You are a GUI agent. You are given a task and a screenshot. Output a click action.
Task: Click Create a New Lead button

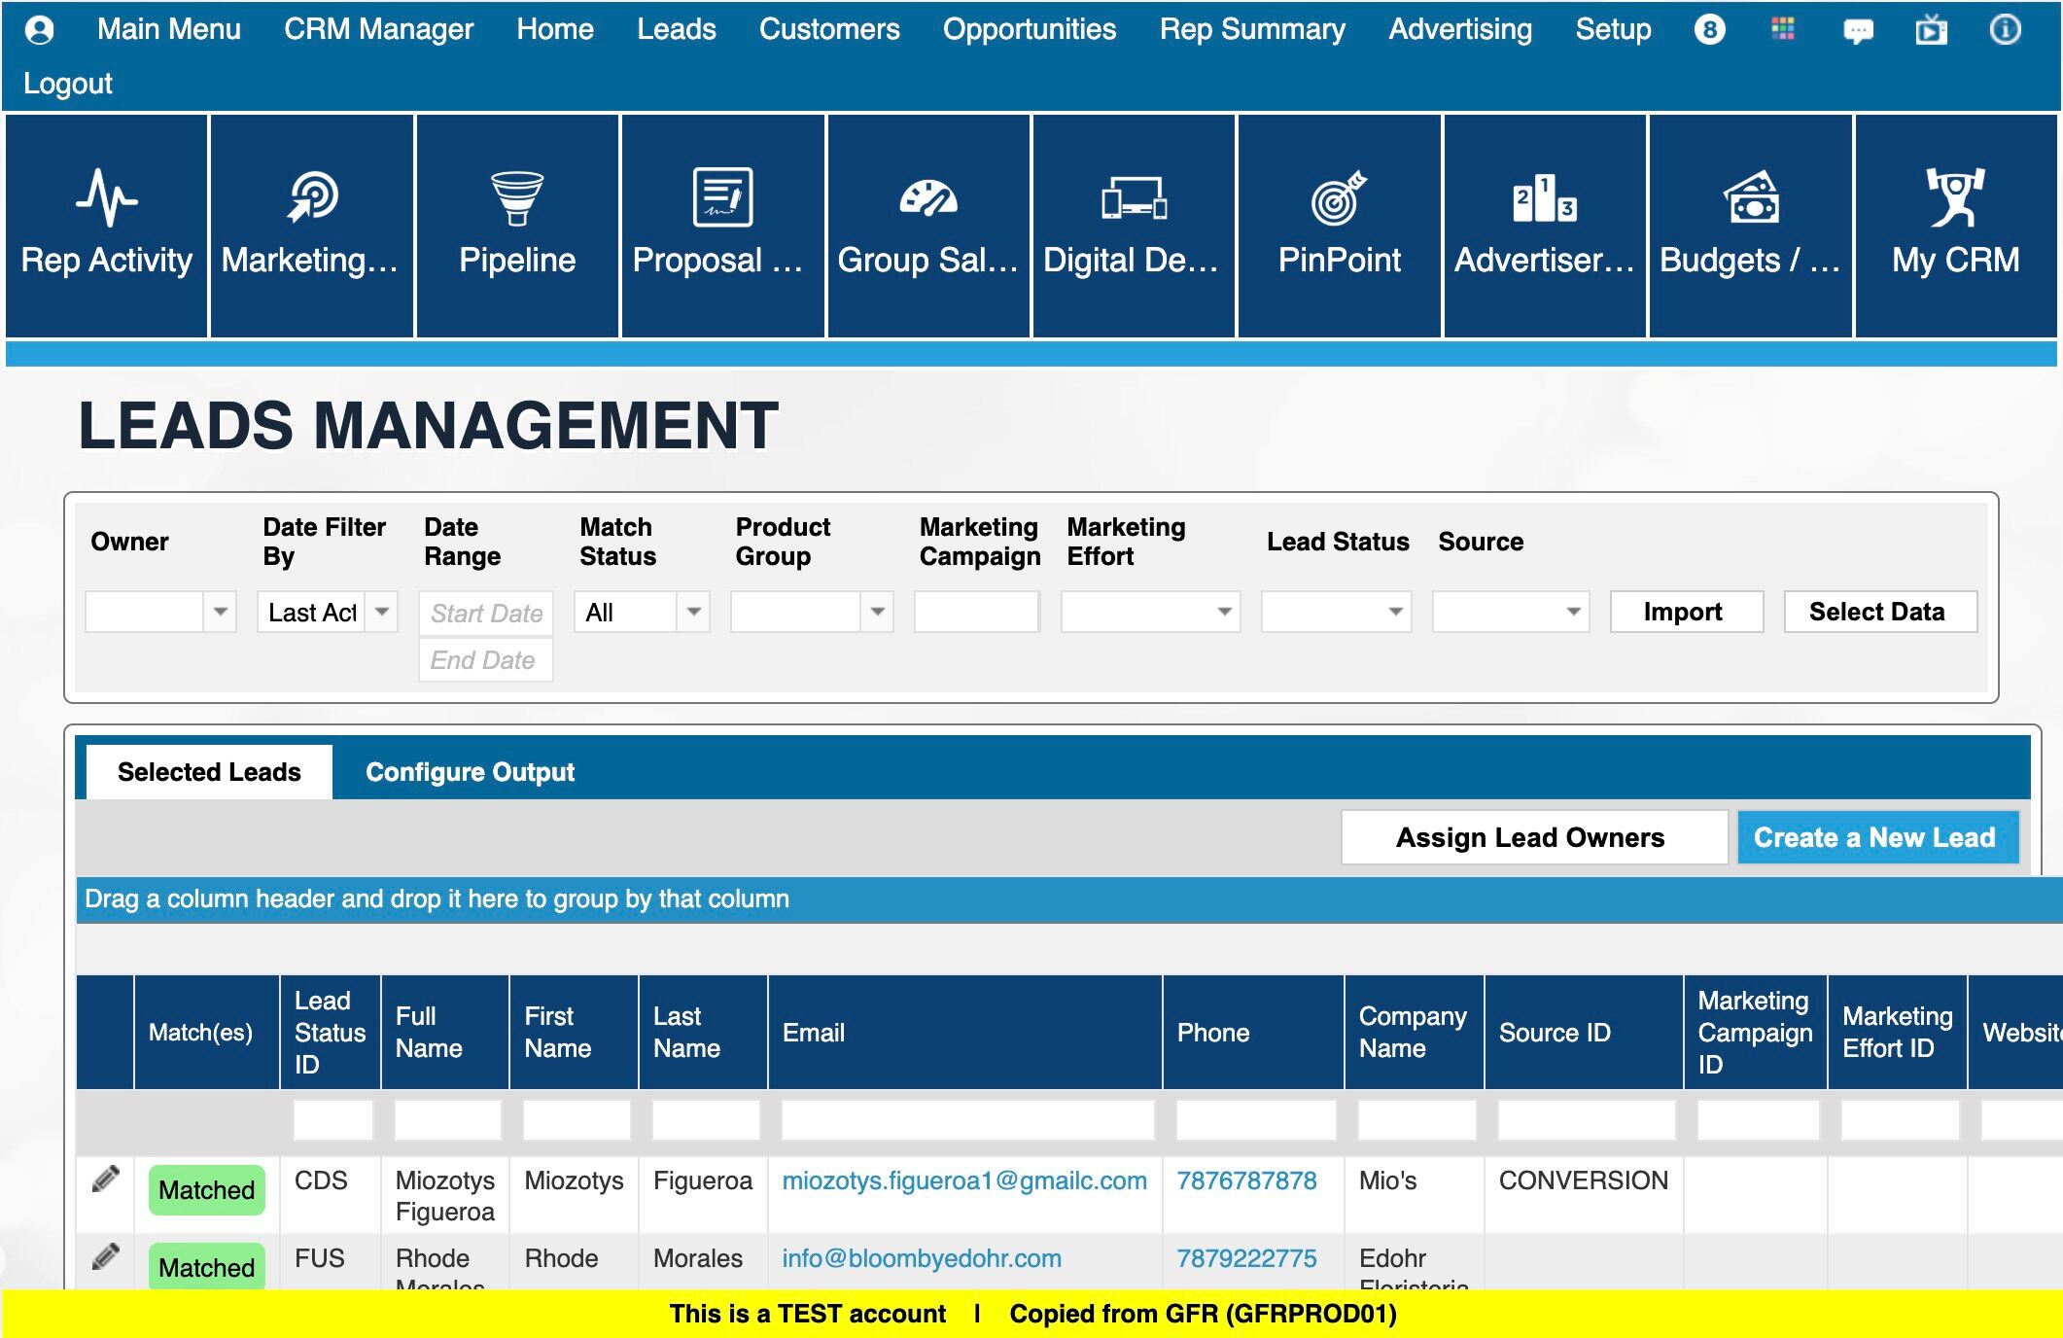pos(1875,837)
